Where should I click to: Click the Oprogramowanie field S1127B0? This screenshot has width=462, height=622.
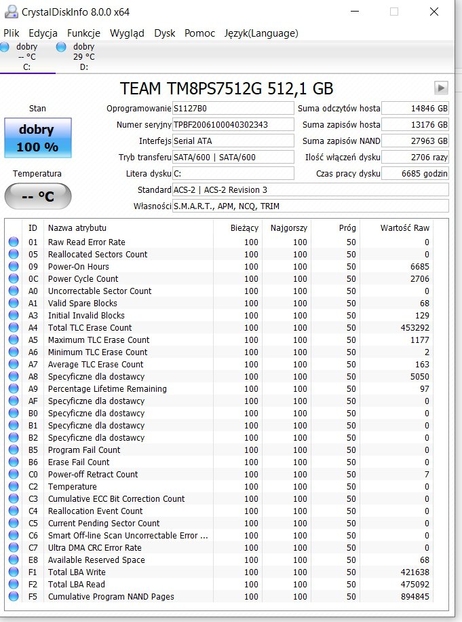(x=233, y=108)
